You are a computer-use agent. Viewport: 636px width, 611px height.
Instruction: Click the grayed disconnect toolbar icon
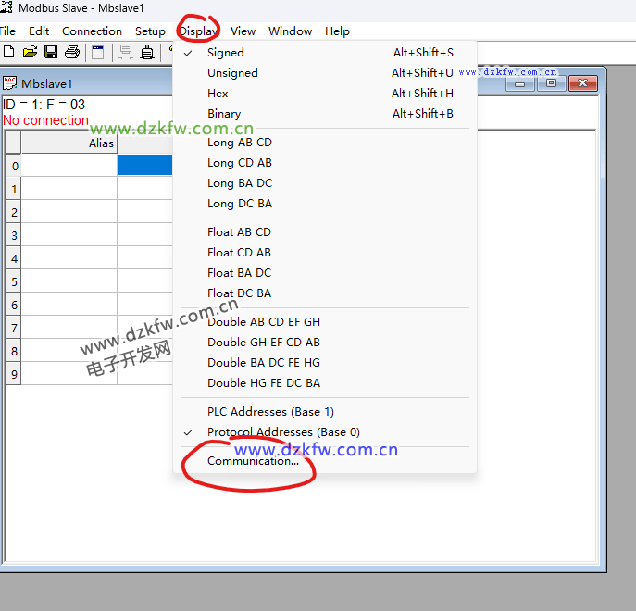(126, 53)
